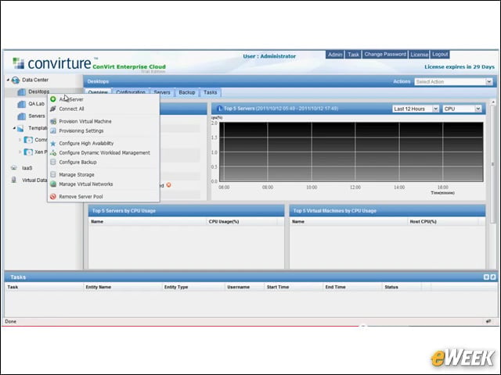Click the Start Time column header
The width and height of the screenshot is (501, 375).
(x=294, y=287)
